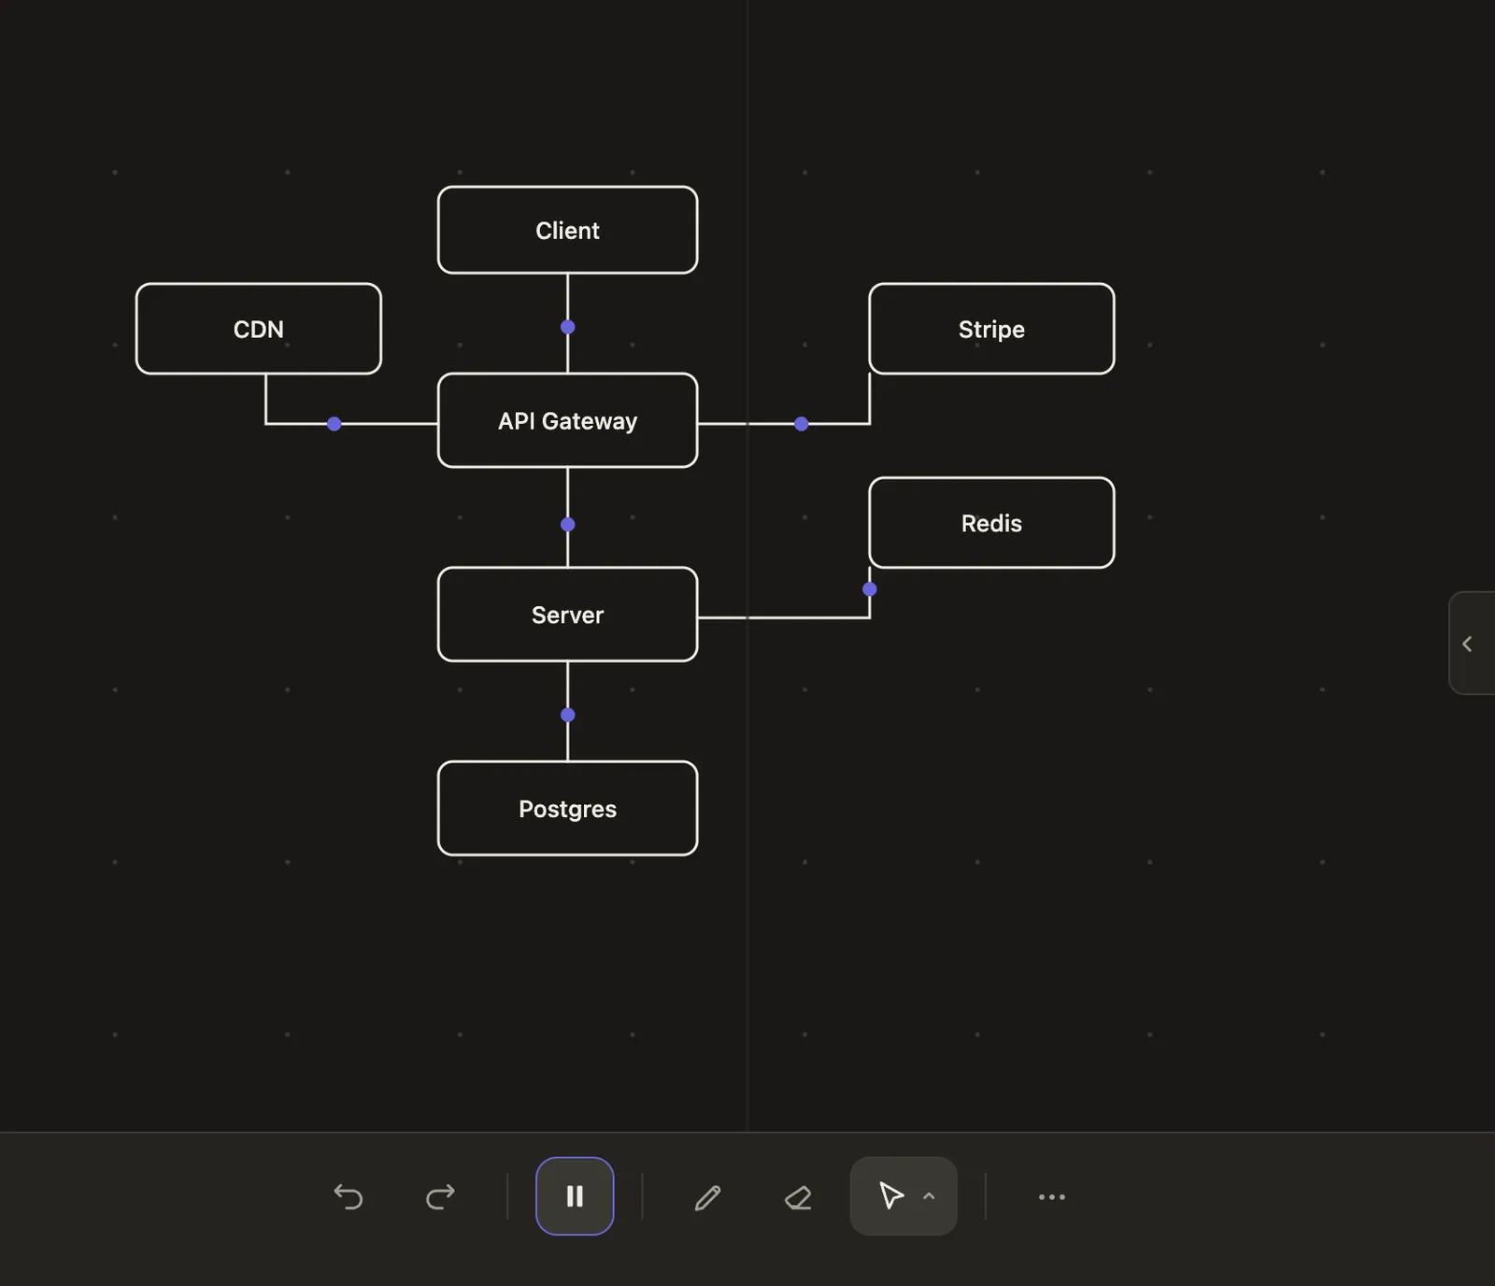Viewport: 1495px width, 1286px height.
Task: Click connector handle between Server and Redis
Action: pyautogui.click(x=870, y=589)
